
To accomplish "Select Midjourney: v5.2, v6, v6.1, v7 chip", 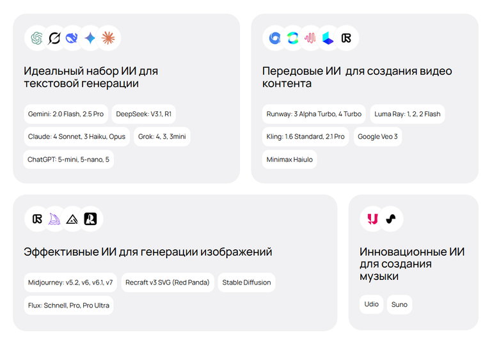I will click(70, 282).
